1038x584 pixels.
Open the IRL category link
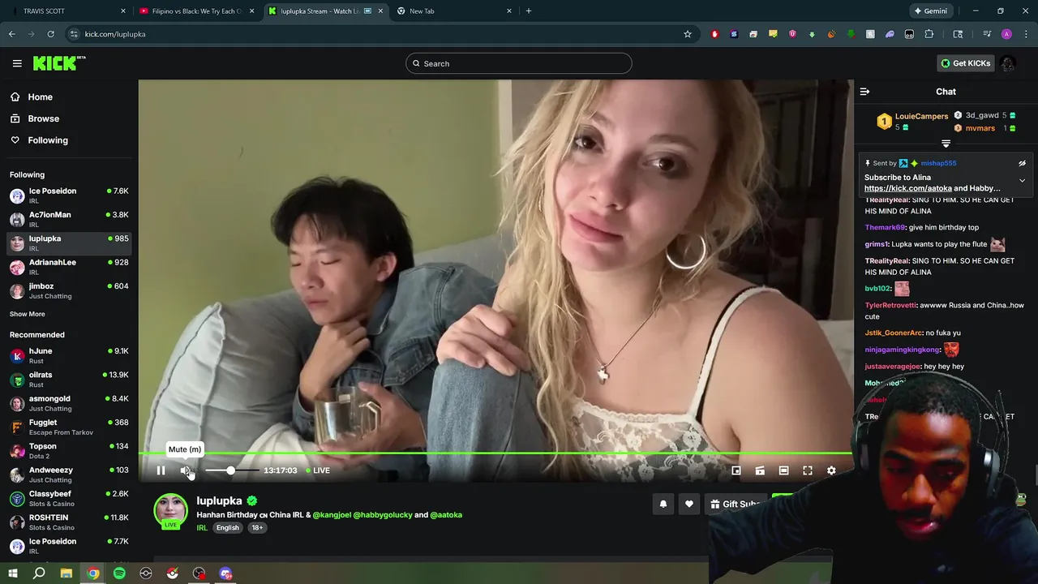(x=202, y=528)
